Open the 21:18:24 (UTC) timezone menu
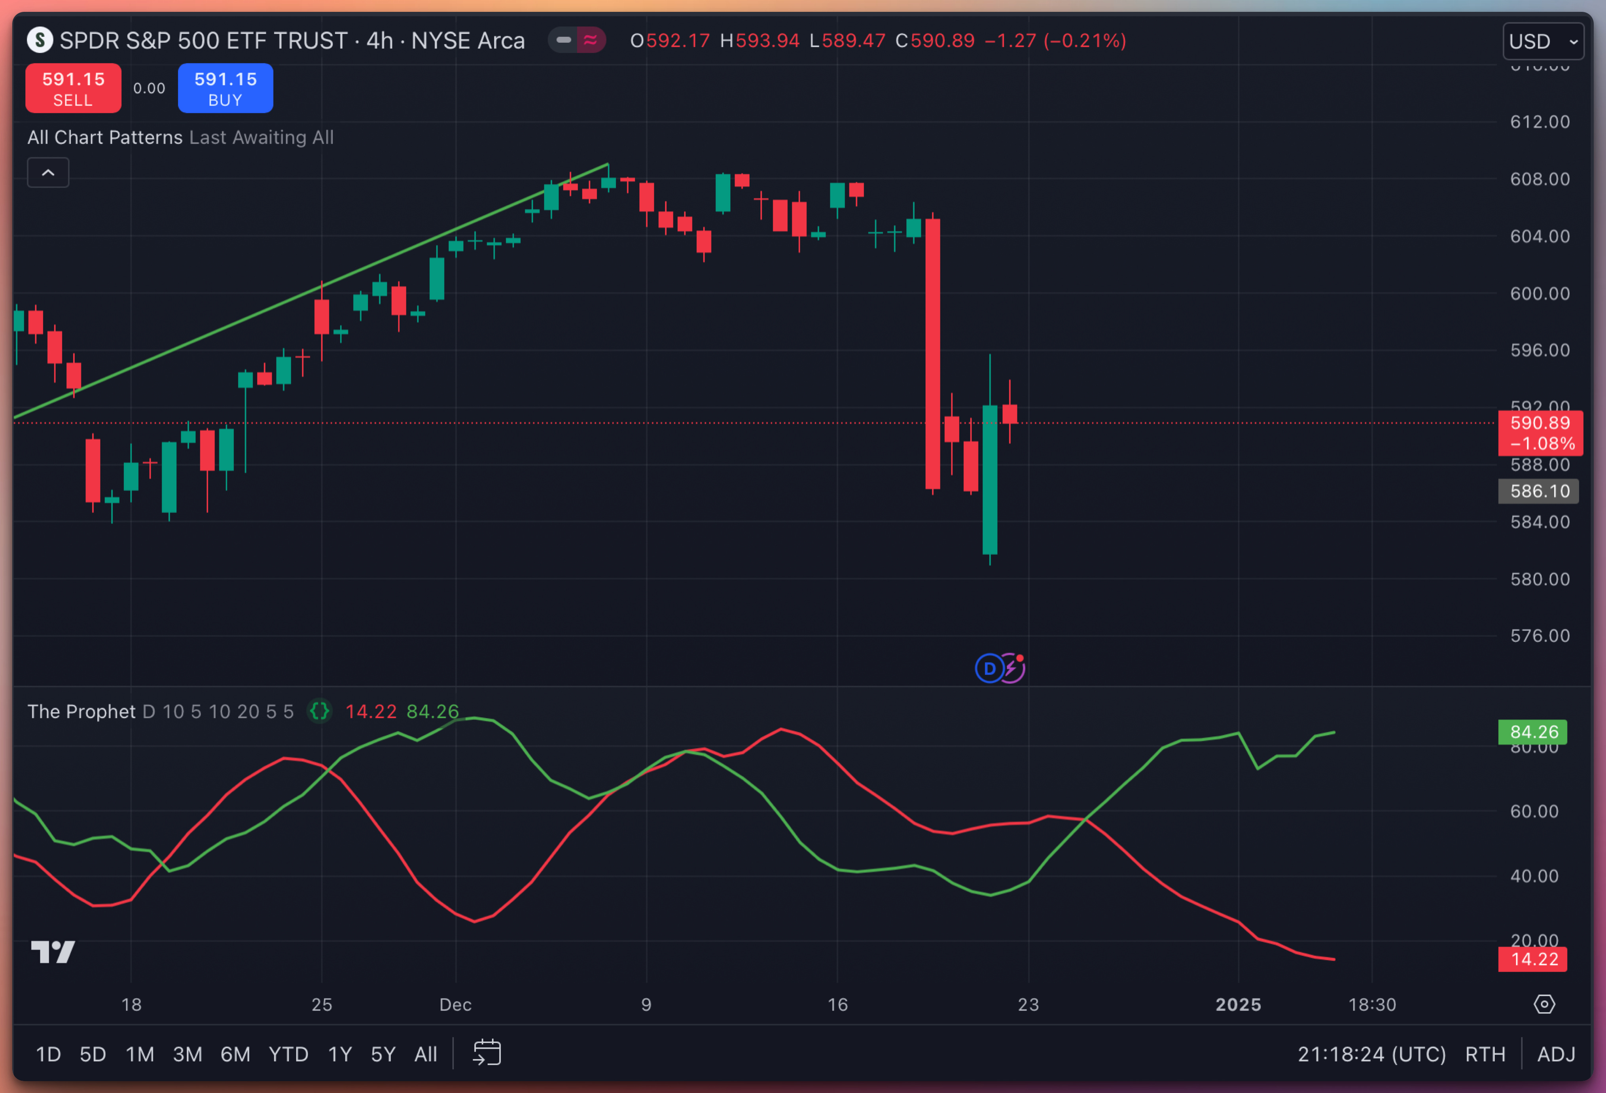 1371,1054
